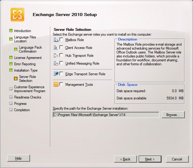Click the Exchange Server 2010 Setup title
This screenshot has width=193, height=168.
pyautogui.click(x=65, y=15)
